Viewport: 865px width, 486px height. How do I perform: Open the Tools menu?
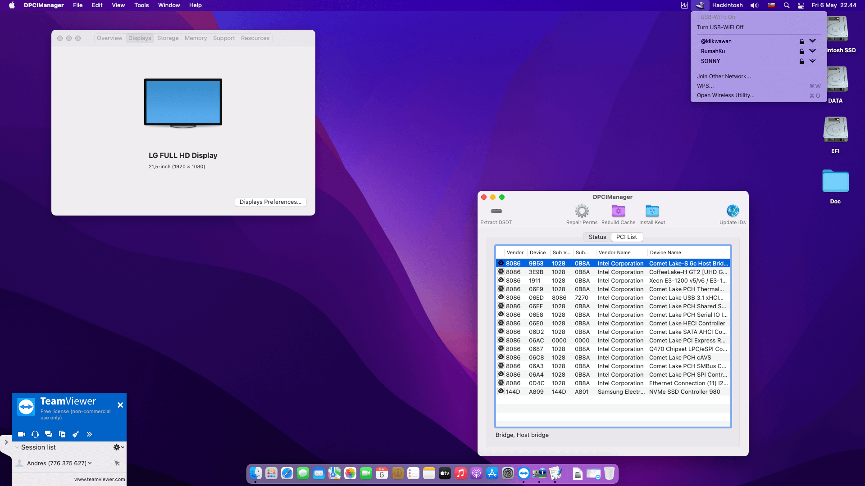pos(141,5)
